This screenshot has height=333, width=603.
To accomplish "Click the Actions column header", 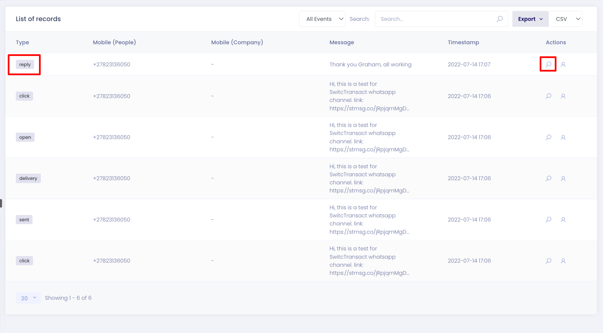I will click(556, 42).
